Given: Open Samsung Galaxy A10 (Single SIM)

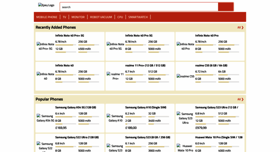Looking at the screenshot, I should pyautogui.click(x=146, y=107).
